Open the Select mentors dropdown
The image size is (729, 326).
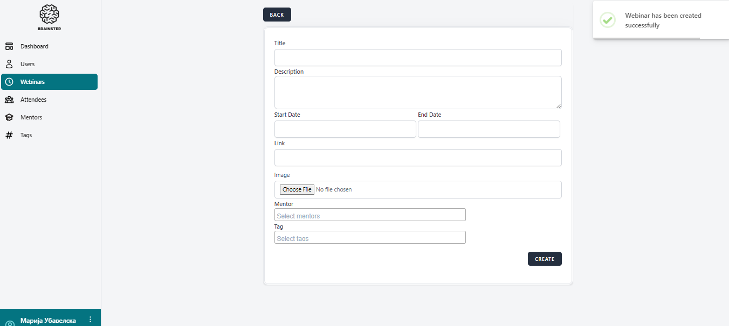click(x=370, y=215)
